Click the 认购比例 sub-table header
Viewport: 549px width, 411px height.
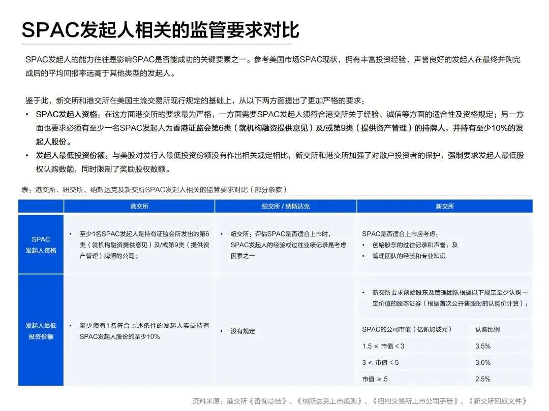[487, 329]
